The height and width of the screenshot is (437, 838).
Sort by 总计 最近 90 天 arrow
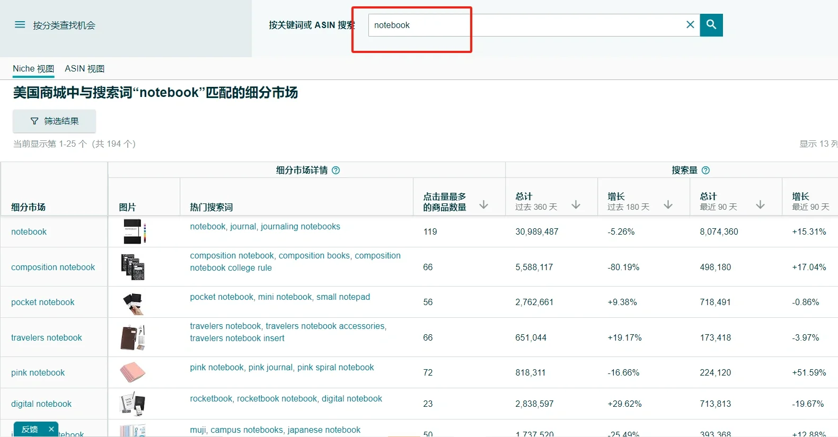click(x=760, y=205)
